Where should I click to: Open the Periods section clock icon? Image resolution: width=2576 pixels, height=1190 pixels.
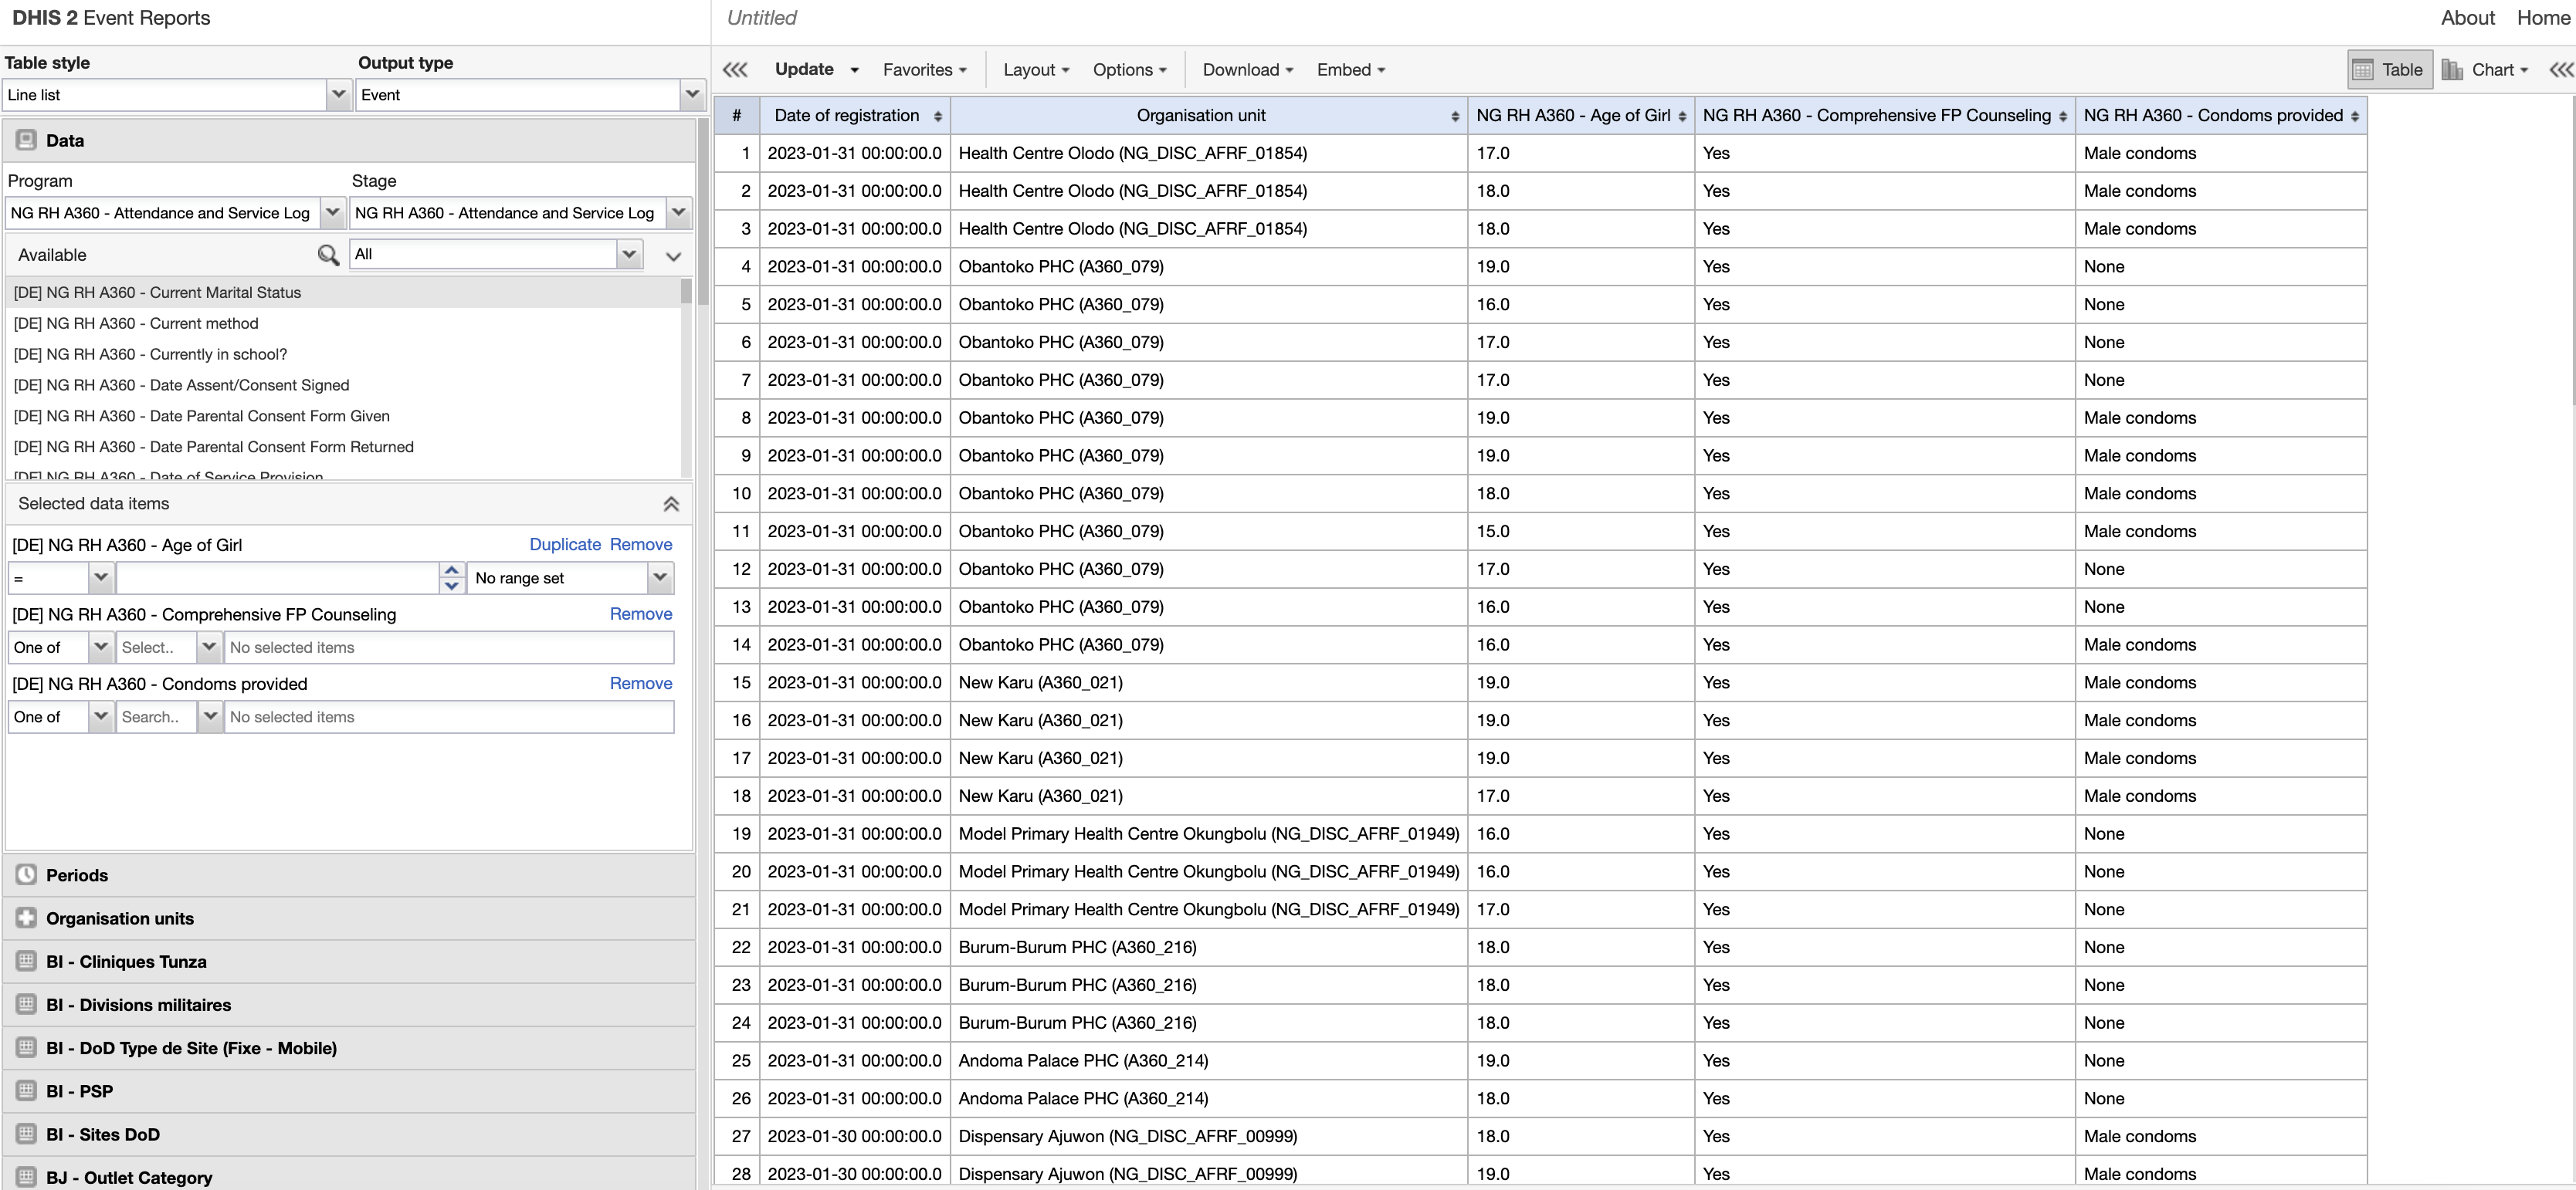coord(26,875)
